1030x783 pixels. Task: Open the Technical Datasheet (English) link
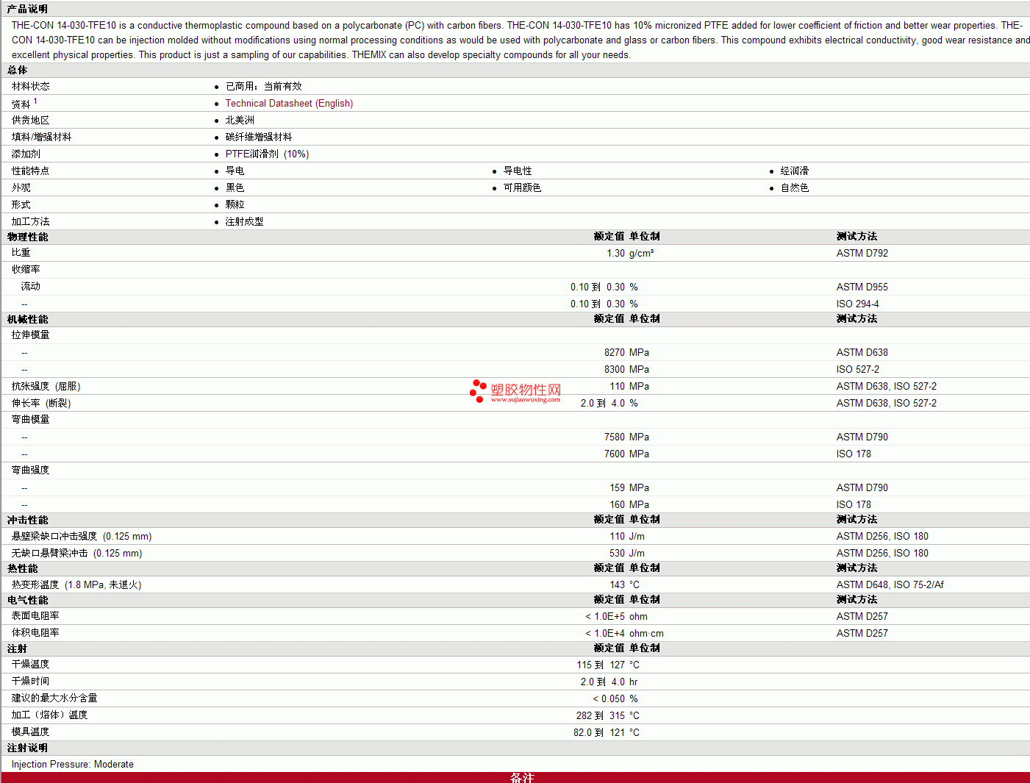point(289,104)
